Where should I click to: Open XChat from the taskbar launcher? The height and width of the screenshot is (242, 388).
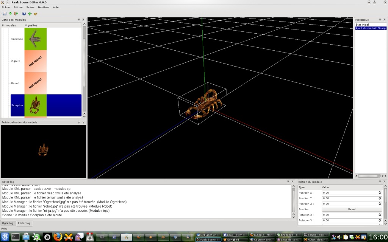tap(69, 237)
